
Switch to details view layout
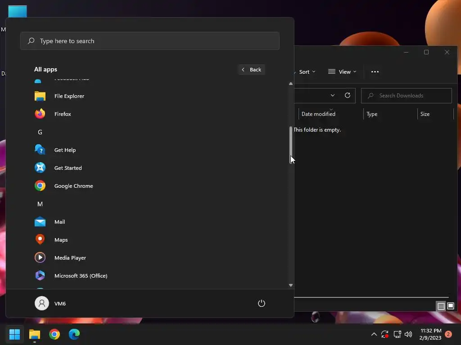(441, 306)
